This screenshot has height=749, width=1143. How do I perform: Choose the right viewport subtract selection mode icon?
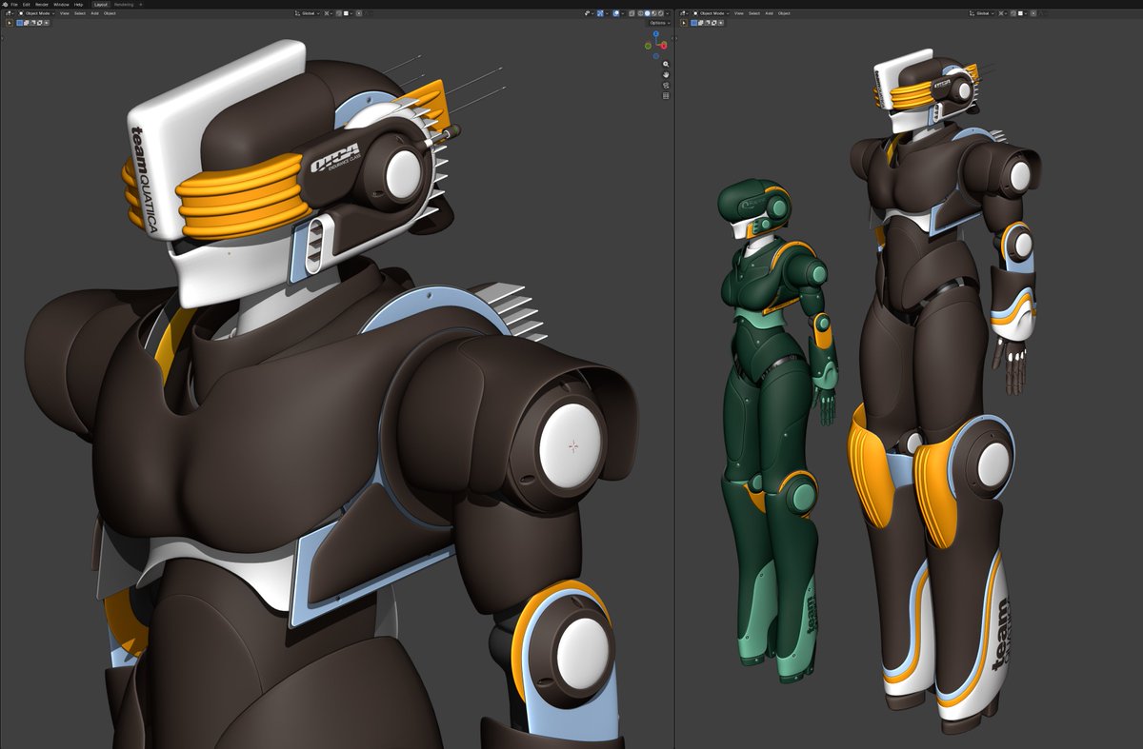[707, 23]
